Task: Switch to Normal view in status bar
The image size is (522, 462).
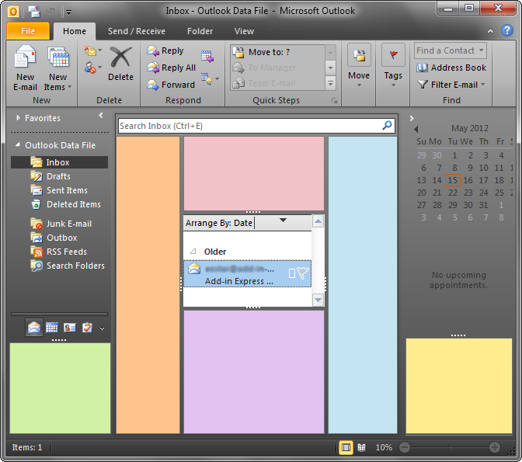Action: point(346,447)
